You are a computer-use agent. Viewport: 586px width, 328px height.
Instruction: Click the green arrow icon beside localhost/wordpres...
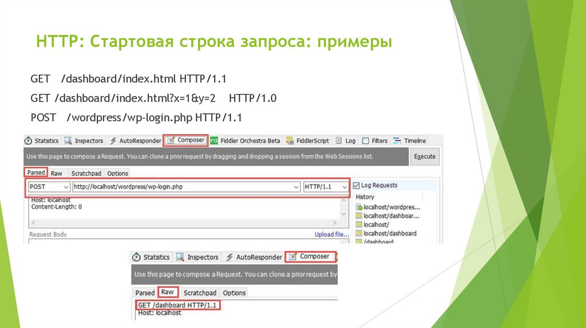tap(359, 207)
